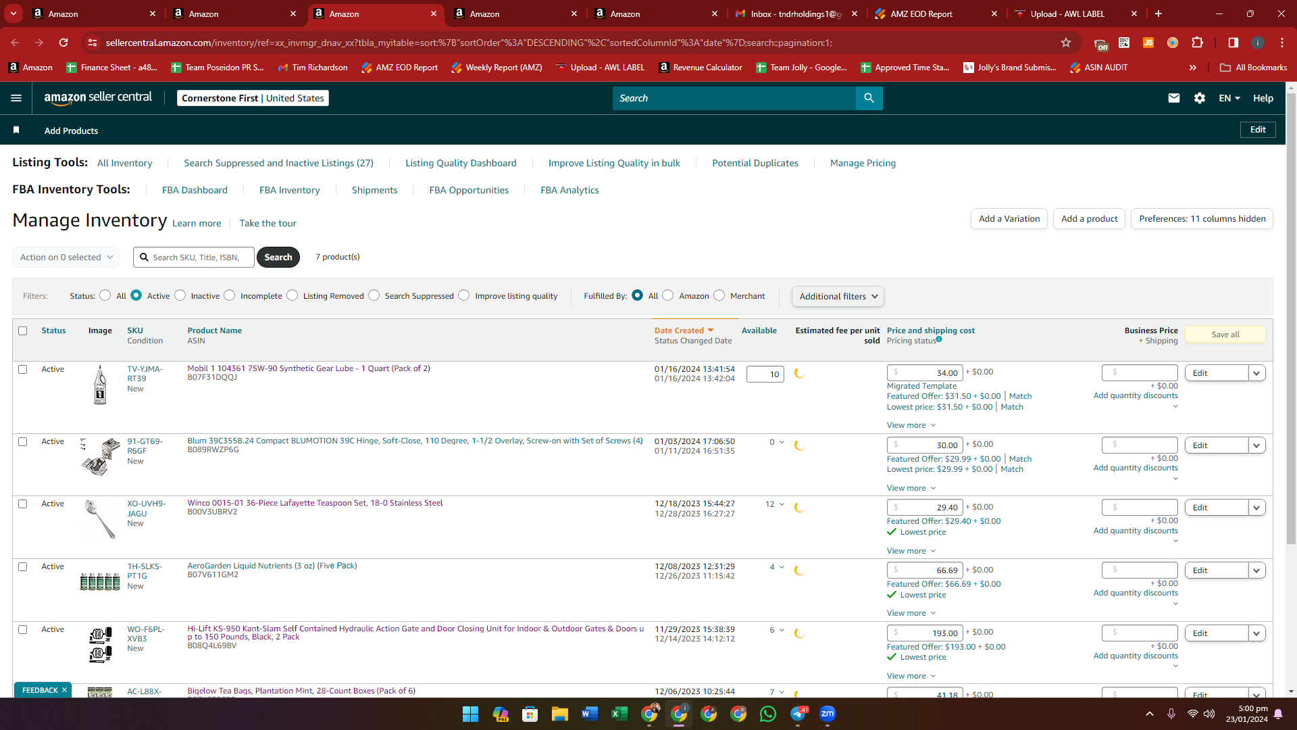Screen dimensions: 1297x730
Task: Bookmark this page with the star icon
Action: [1066, 43]
